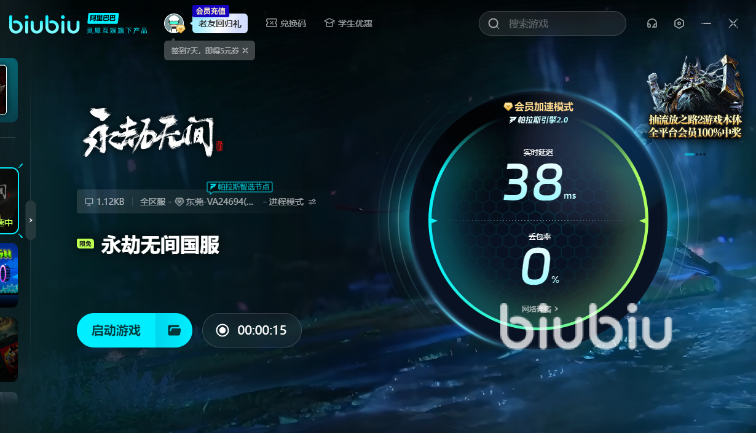Viewport: 756px width, 433px height.
Task: Click the search magnifier icon
Action: pyautogui.click(x=494, y=23)
